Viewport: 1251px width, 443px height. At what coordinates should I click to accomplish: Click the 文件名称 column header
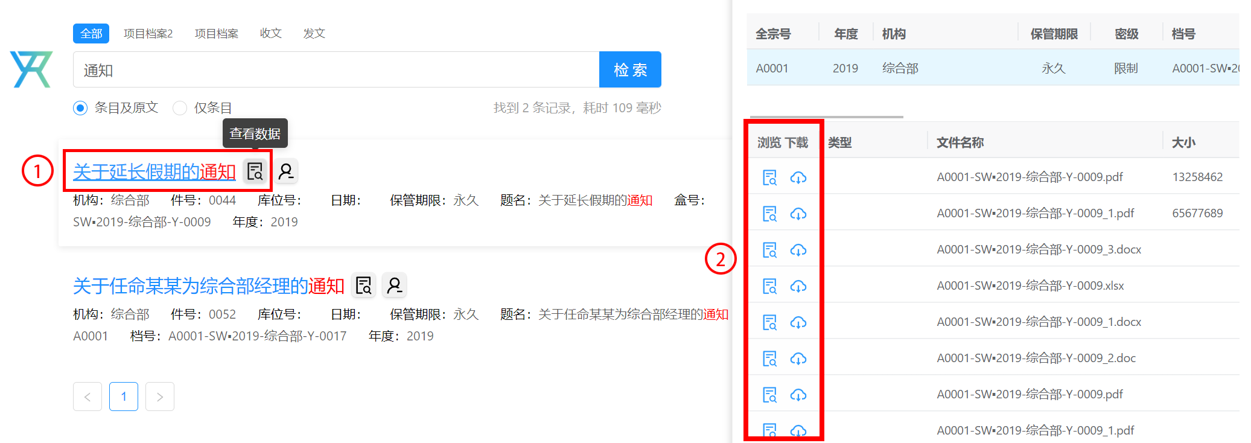pos(960,143)
